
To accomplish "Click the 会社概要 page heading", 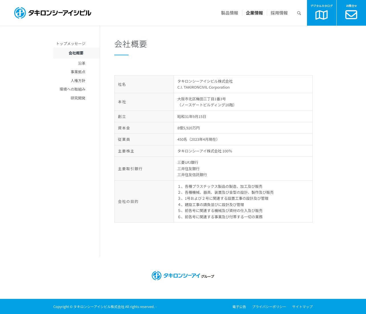I will click(131, 44).
